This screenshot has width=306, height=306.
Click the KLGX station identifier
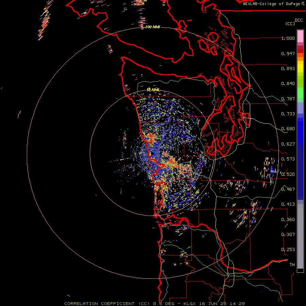[190, 304]
